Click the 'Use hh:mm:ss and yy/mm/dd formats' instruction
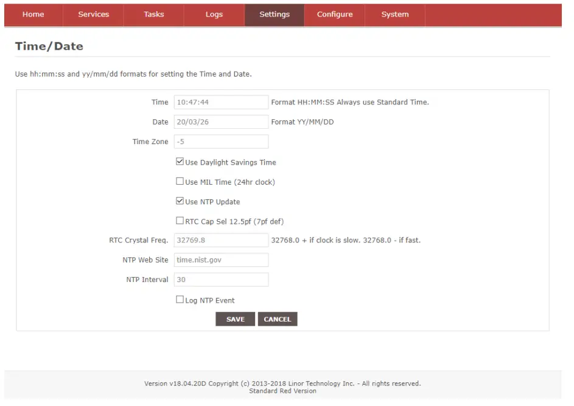The height and width of the screenshot is (406, 574). pyautogui.click(x=133, y=74)
